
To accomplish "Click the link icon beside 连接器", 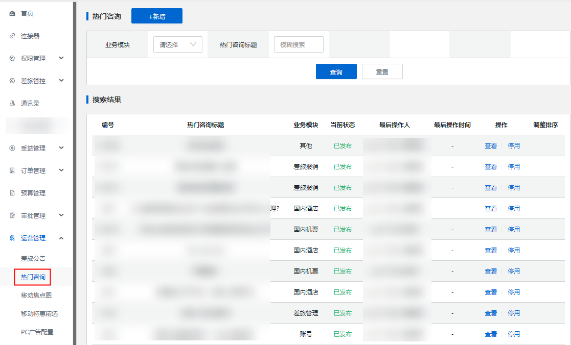I will pos(12,36).
